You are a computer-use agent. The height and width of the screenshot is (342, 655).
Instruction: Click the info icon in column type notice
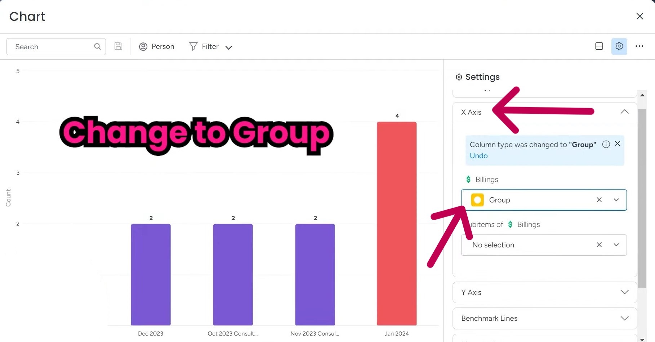(x=606, y=144)
